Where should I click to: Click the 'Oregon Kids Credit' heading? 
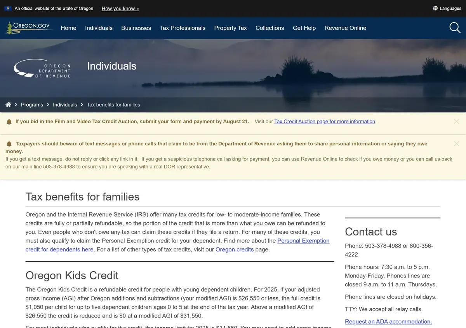click(x=72, y=276)
